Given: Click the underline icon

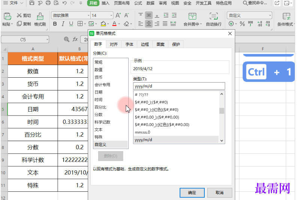Looking at the screenshot, I should tap(71, 24).
